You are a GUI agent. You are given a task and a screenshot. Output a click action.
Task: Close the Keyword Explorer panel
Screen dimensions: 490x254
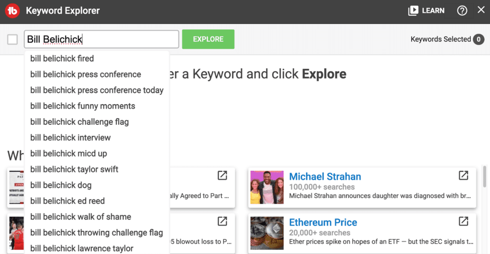pos(481,10)
